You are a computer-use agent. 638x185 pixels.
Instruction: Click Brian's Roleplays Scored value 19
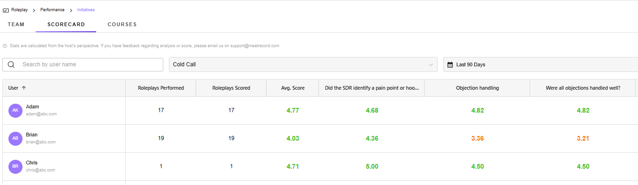(231, 138)
